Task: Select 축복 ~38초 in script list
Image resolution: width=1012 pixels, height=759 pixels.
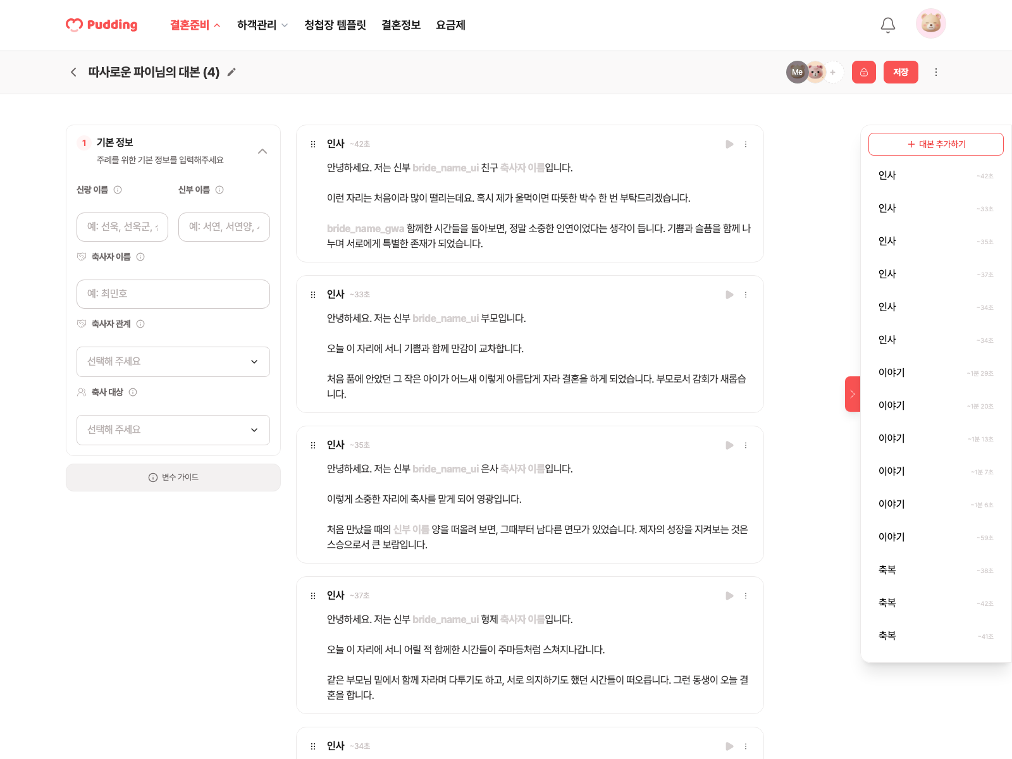Action: tap(936, 571)
